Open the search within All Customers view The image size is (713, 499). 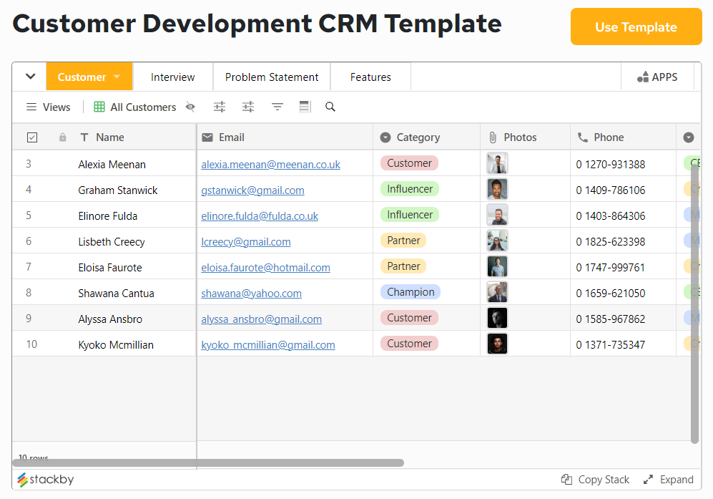(x=330, y=107)
